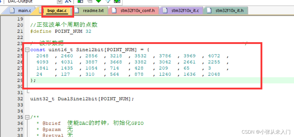Click the stm32f10x_it.h tab file icon

(x=209, y=10)
